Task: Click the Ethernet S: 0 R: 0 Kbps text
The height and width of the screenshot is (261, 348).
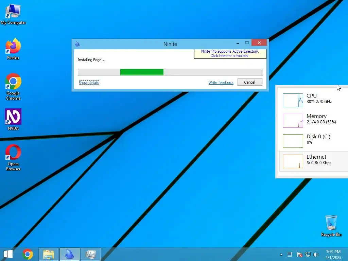Action: [x=319, y=163]
